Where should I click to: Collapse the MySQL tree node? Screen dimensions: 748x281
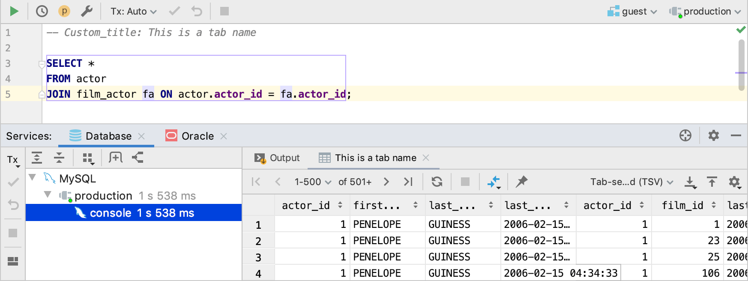pos(32,177)
